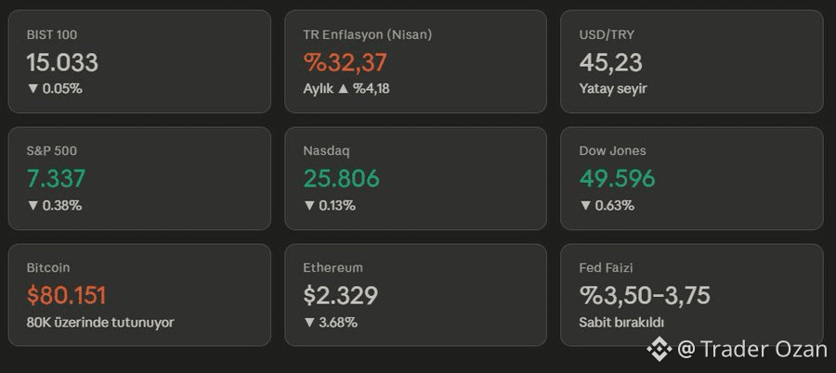
Task: Select the TR Enflasyon (Nisan) card
Action: [x=415, y=61]
